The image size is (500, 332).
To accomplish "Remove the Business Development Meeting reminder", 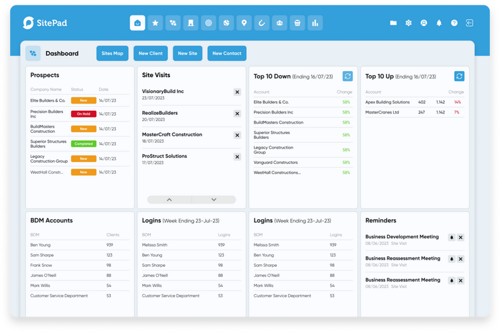I will 461,238.
